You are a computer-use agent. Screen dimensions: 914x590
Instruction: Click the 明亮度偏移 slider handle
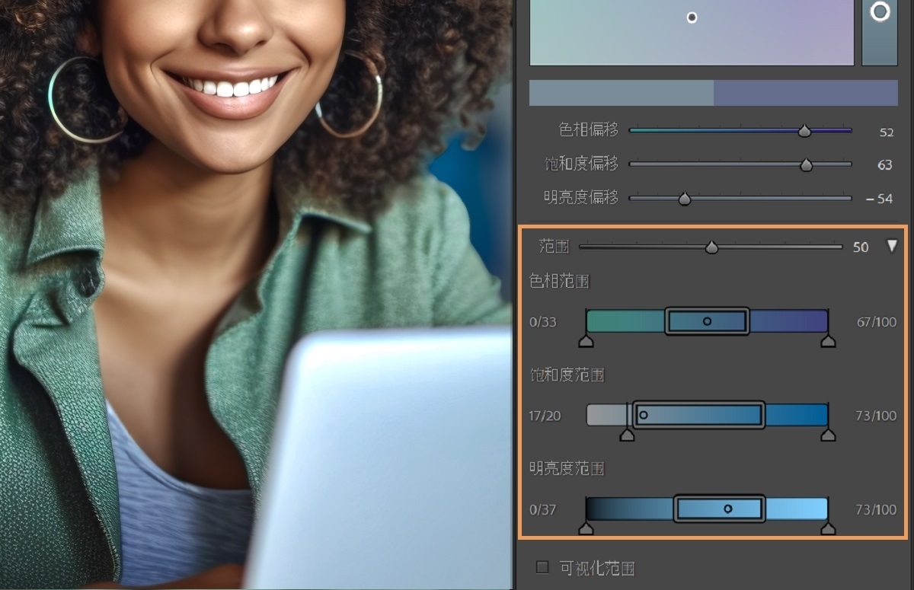pos(684,199)
